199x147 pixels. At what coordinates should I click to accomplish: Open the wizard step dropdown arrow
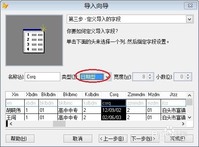coord(189,19)
